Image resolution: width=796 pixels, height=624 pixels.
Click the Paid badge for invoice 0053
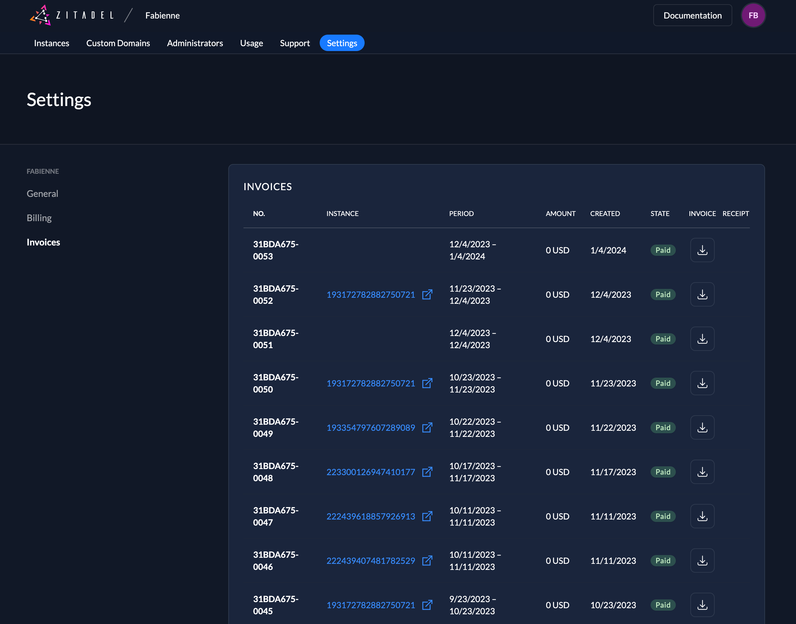[663, 250]
